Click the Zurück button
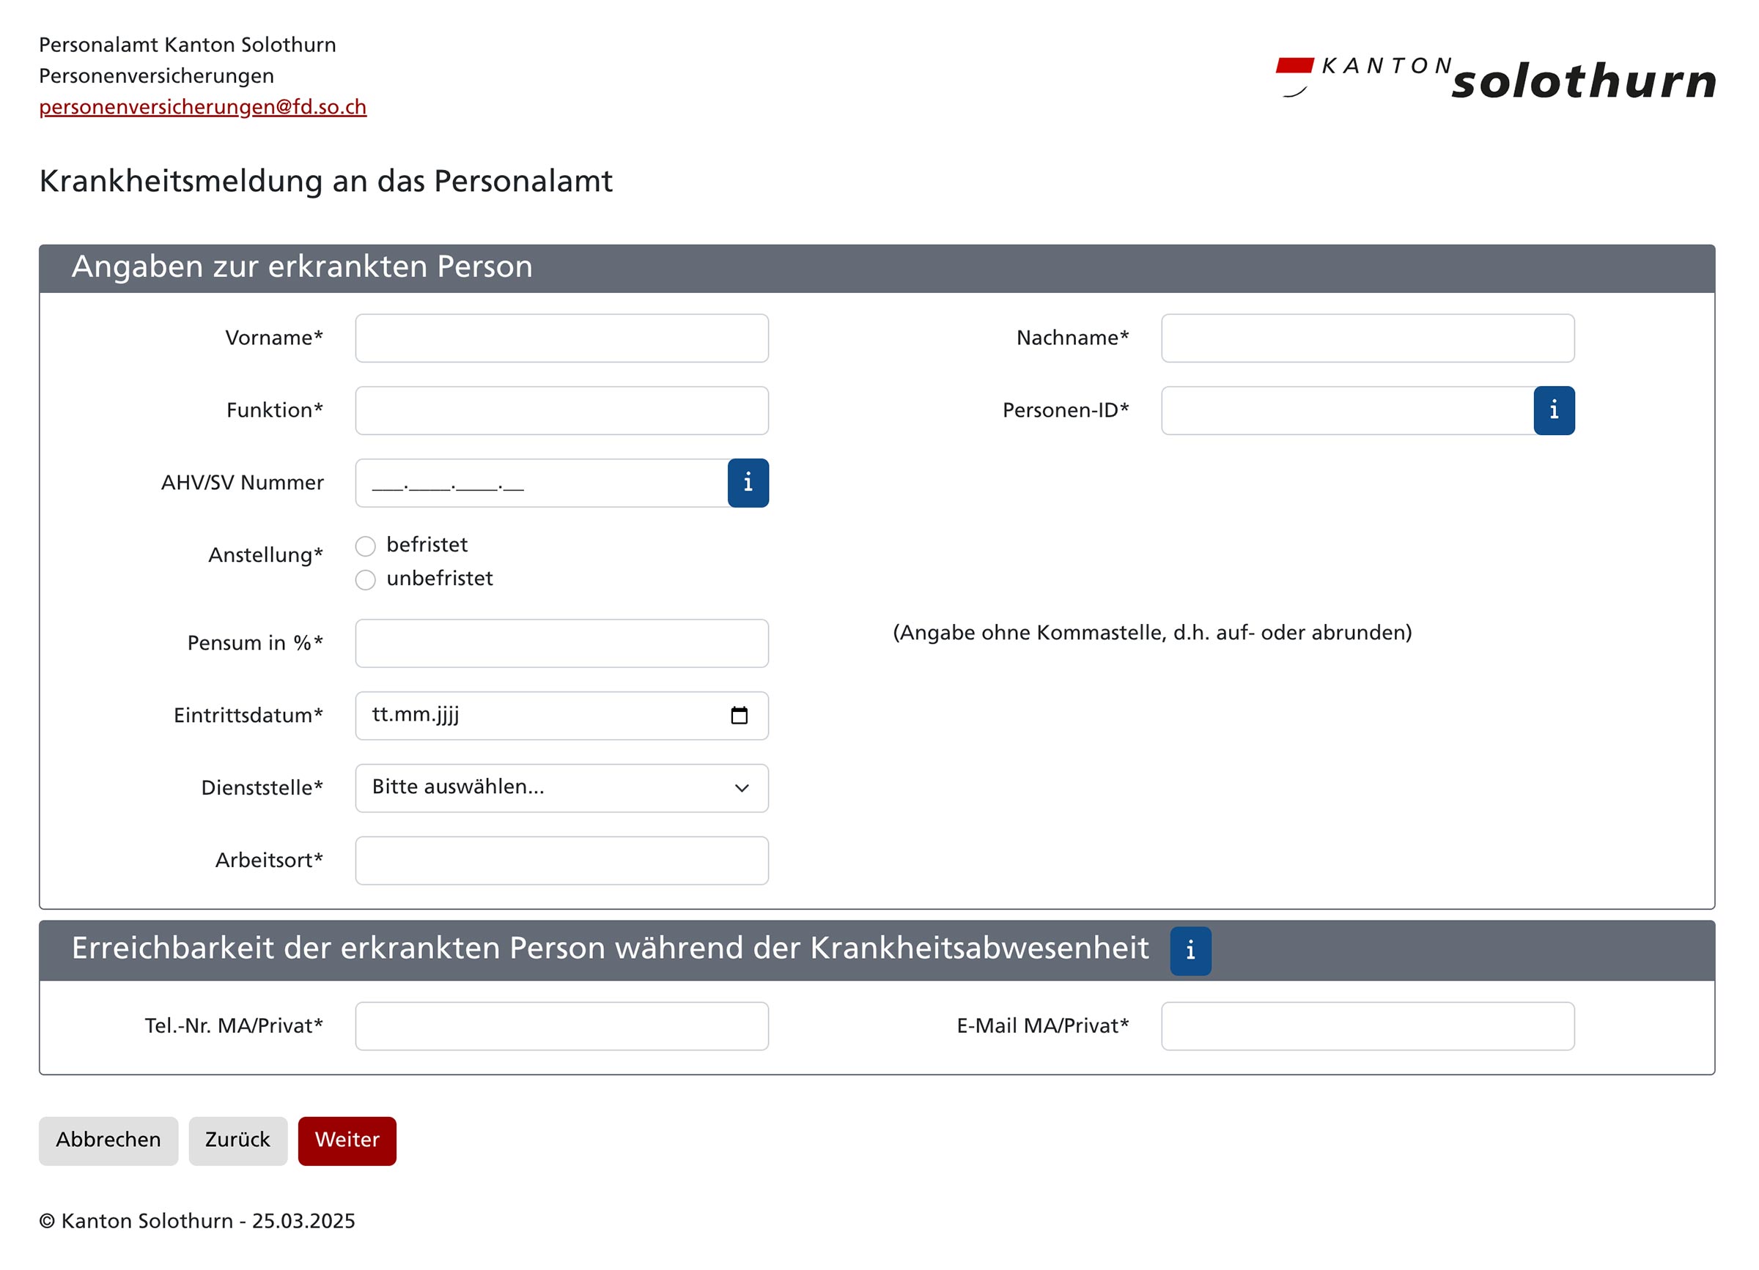Screen dimensions: 1759x1270 [x=237, y=1140]
